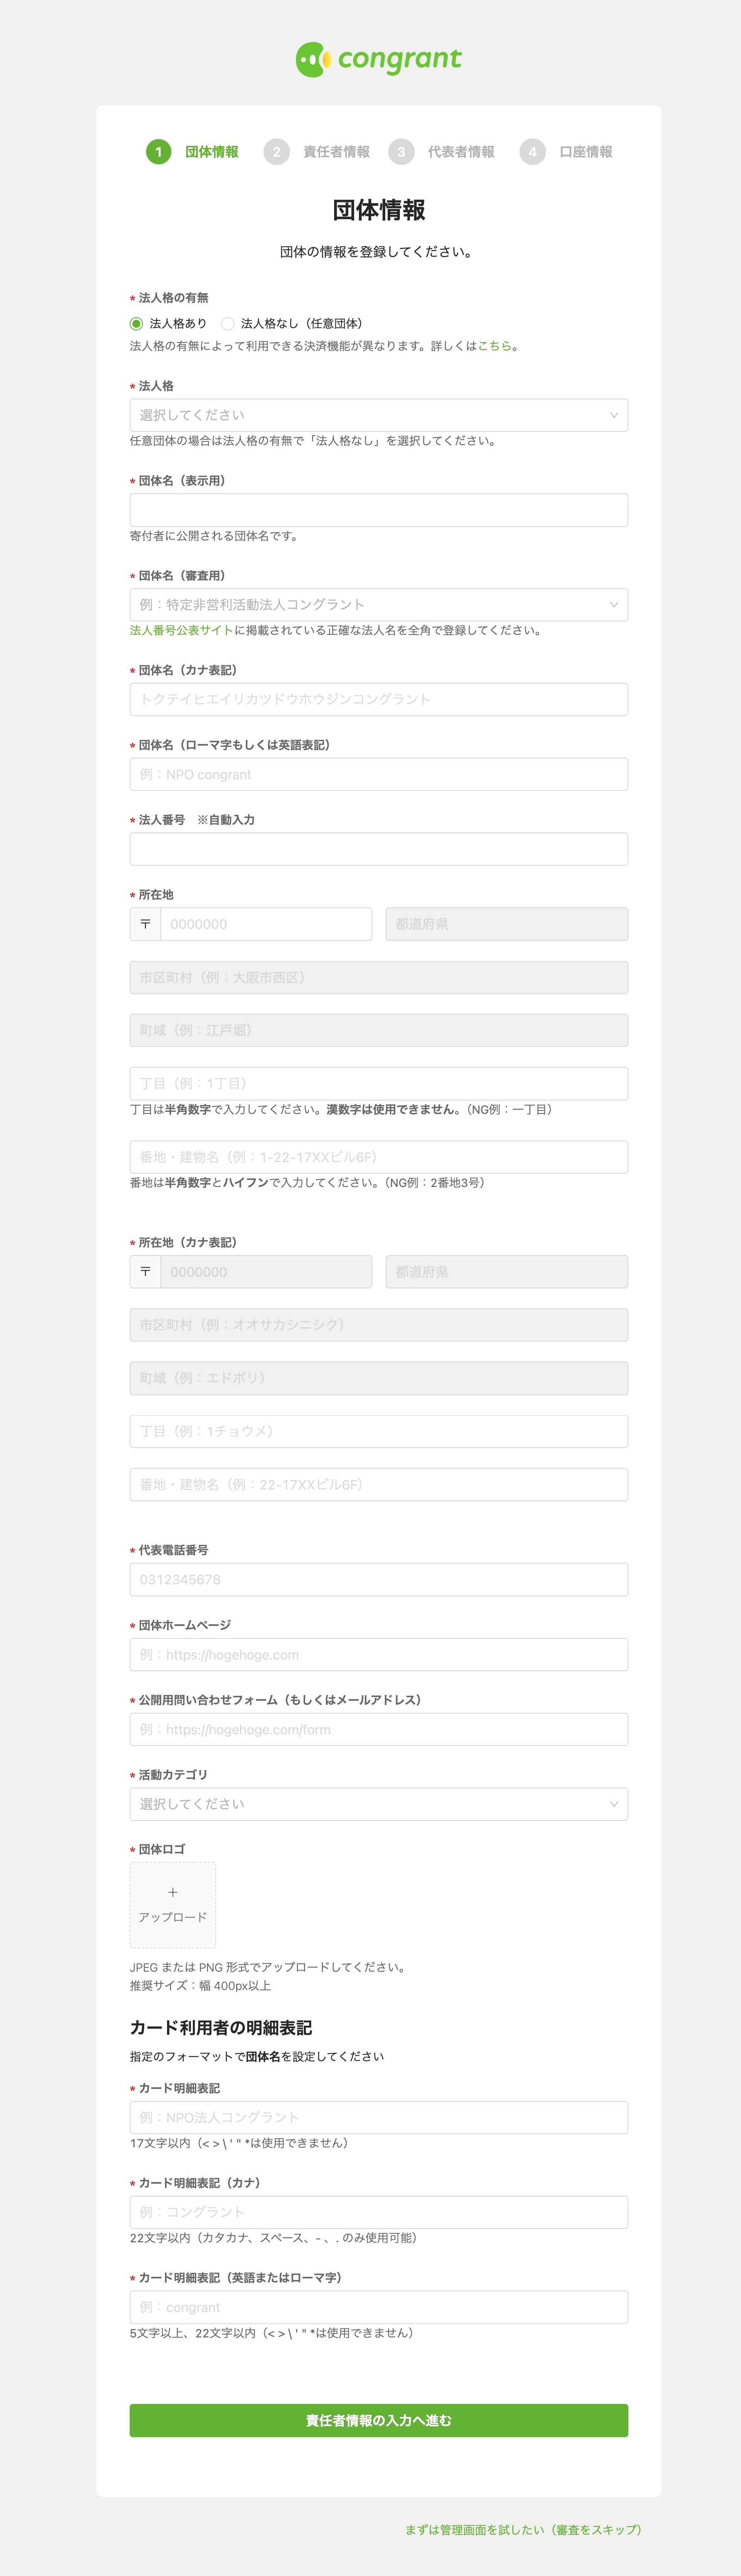The image size is (741, 2576).
Task: Click the congrant logo
Action: tap(378, 60)
